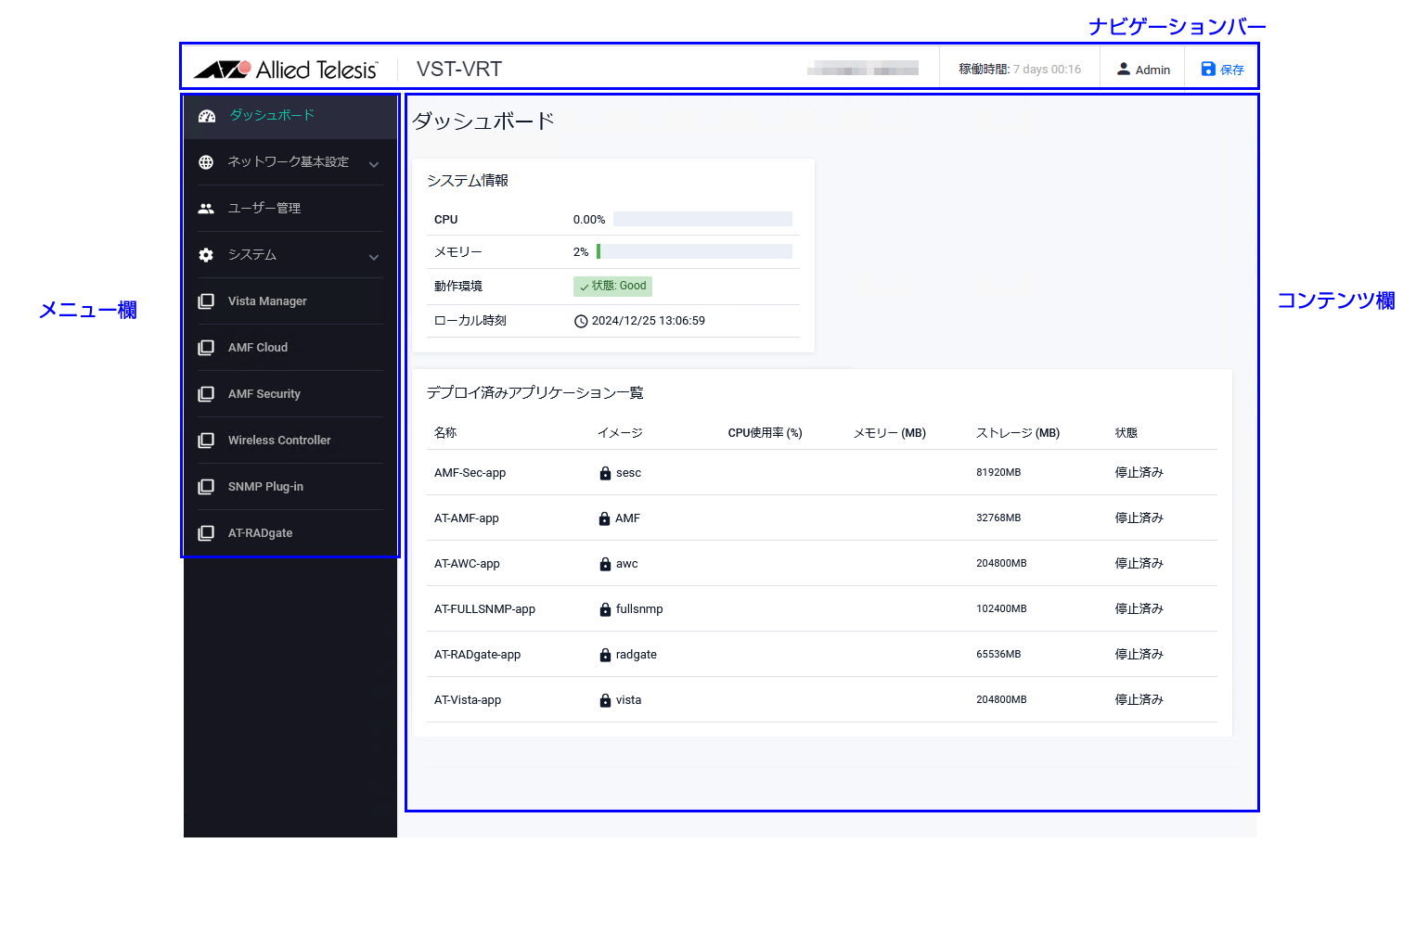Click the 32768MB storage value
This screenshot has width=1403, height=946.
pos(998,518)
